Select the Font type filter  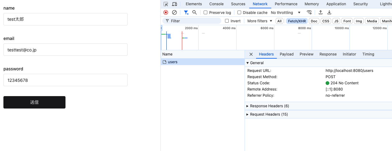(x=347, y=21)
